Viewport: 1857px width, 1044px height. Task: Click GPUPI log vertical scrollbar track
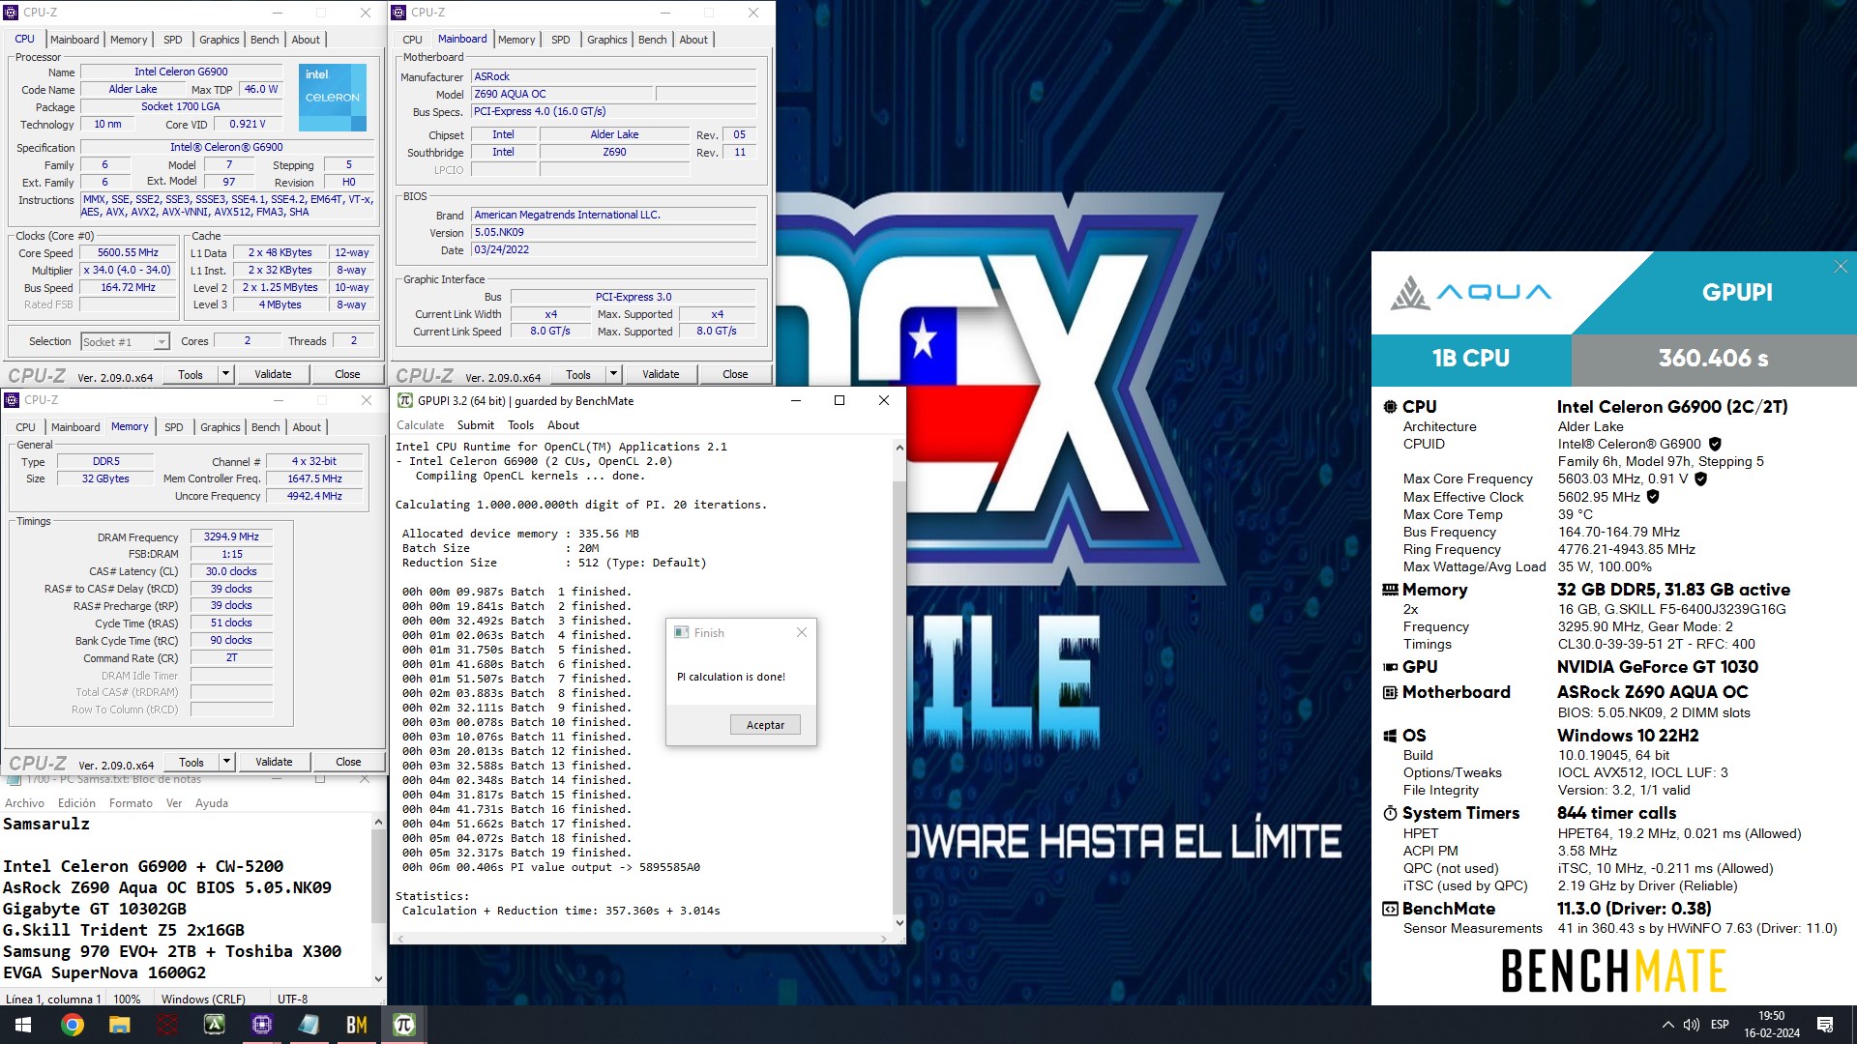click(899, 686)
